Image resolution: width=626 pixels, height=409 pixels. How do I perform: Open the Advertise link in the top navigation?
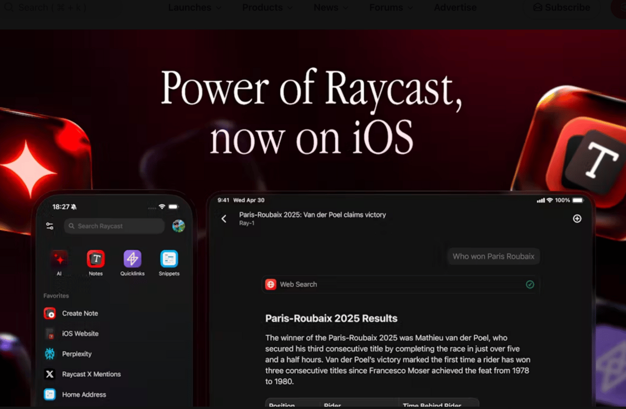coord(455,8)
